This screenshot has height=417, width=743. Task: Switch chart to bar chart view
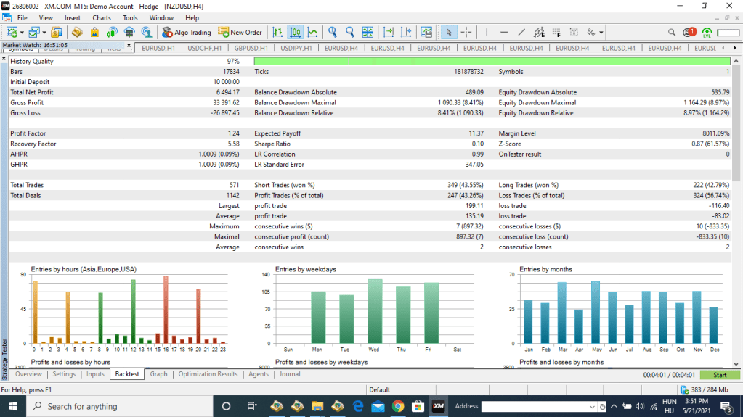[277, 32]
